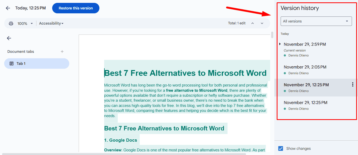Click Dennis Otieno under the 2:05 PM version
358x155 pixels.
[298, 73]
